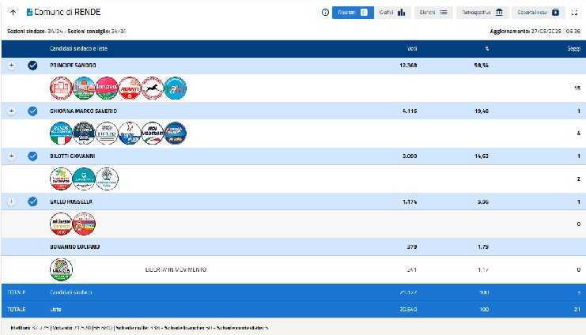The height and width of the screenshot is (335, 586).
Task: Click Bilotti's vote count 3.090
Action: [410, 156]
